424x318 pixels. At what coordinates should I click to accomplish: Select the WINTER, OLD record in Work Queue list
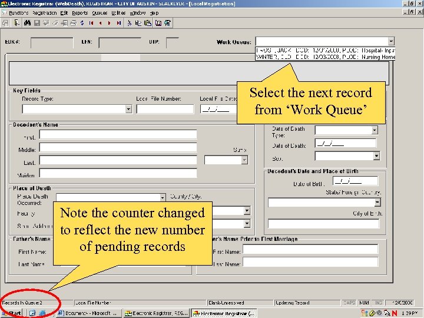(325, 57)
